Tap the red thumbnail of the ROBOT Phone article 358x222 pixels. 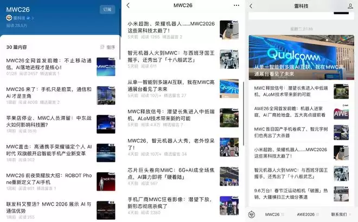point(106,181)
